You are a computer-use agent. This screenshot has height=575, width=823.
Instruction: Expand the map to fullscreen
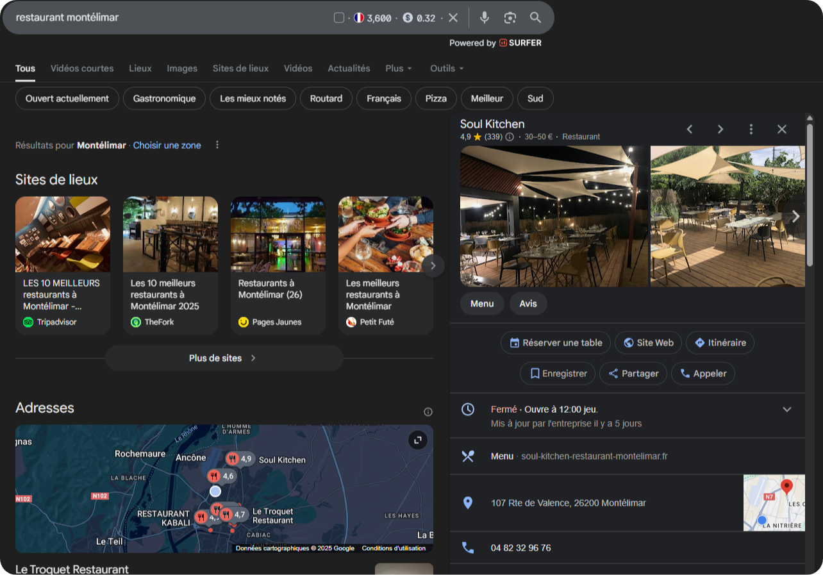point(418,440)
